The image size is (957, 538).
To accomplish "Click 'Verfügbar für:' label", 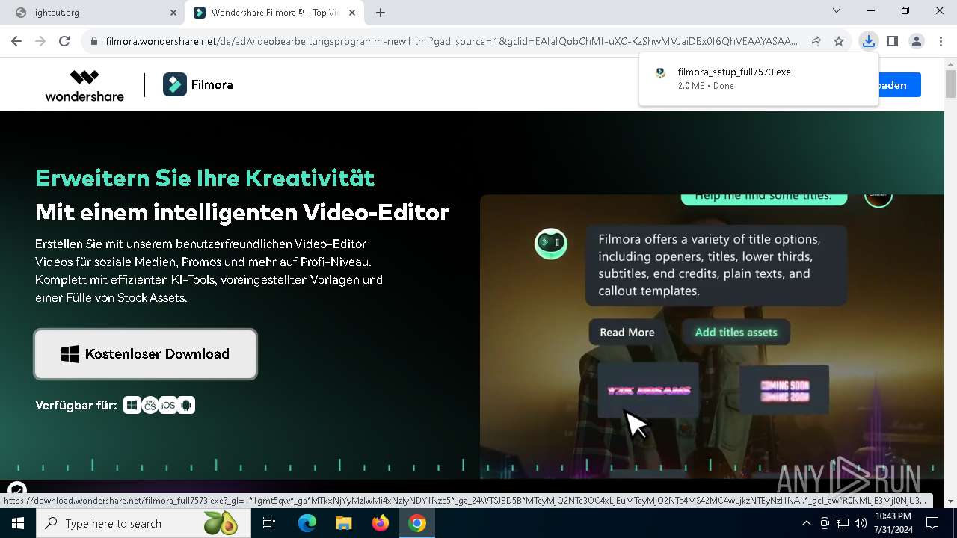I will (76, 406).
